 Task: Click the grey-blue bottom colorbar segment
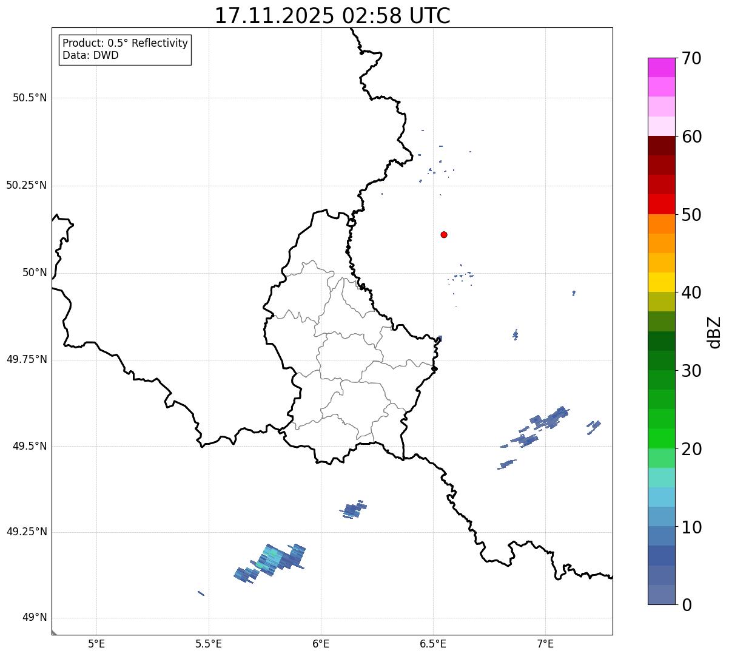click(661, 595)
